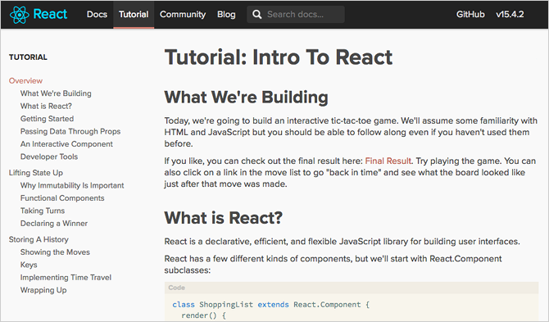Open Implementing Time Travel sidebar link
Image resolution: width=549 pixels, height=322 pixels.
[x=66, y=277]
